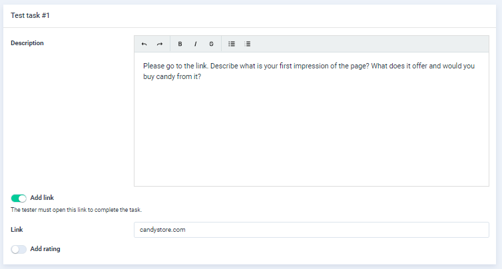Image resolution: width=502 pixels, height=269 pixels.
Task: Insert a numbered list
Action: pos(248,44)
